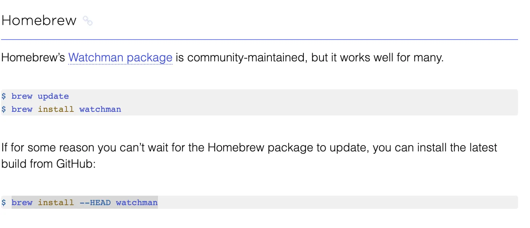Click the Homebrew section heading text

click(x=39, y=21)
